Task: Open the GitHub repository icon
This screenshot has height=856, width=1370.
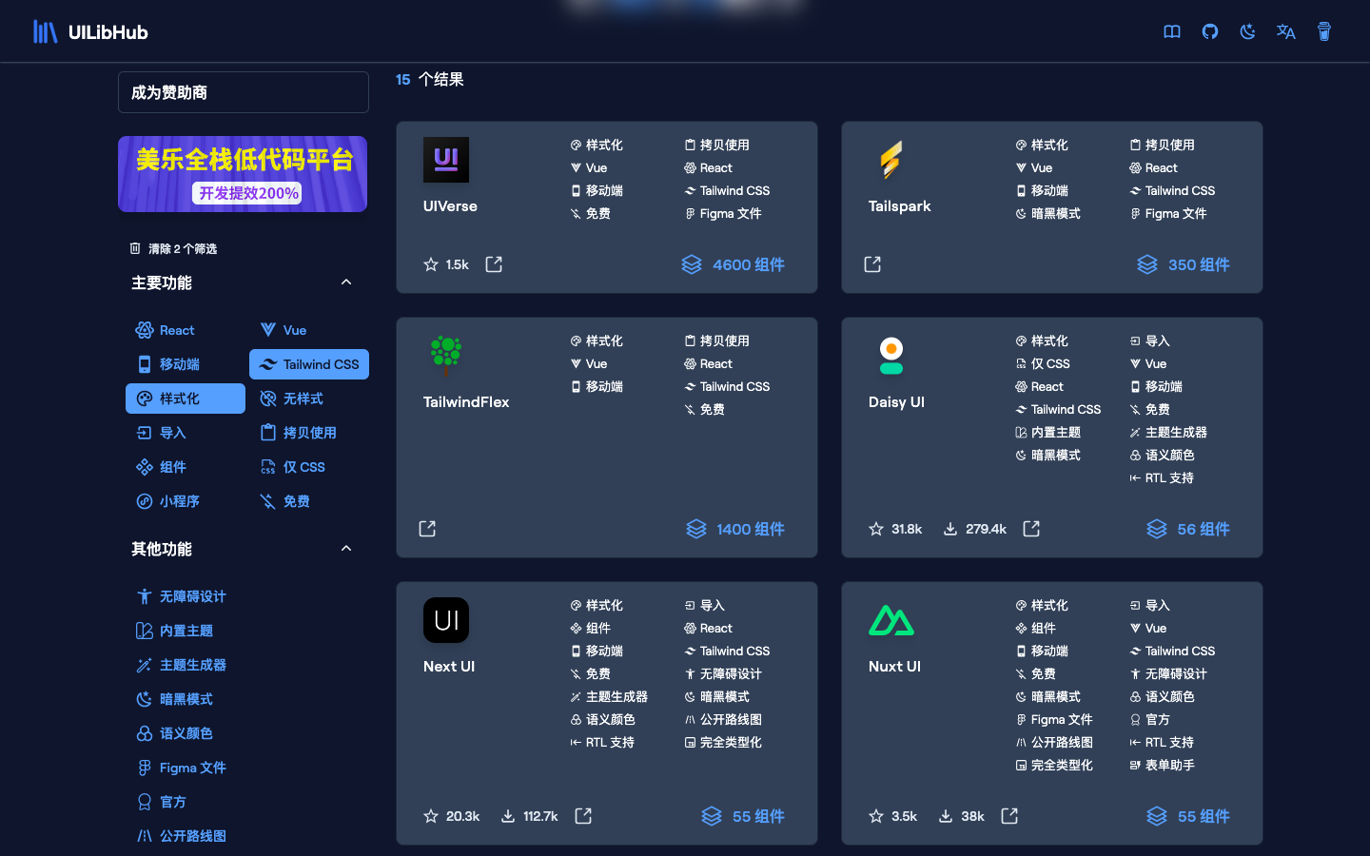Action: point(1209,31)
